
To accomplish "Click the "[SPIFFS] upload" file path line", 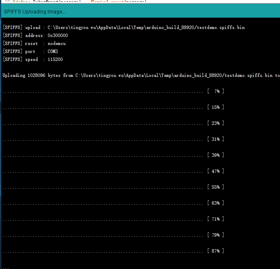I will coord(124,27).
